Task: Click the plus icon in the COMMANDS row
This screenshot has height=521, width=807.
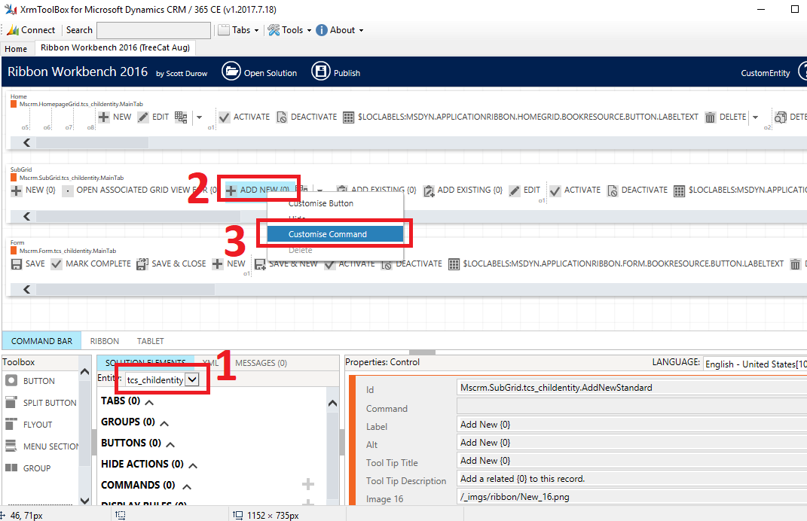Action: (x=307, y=484)
